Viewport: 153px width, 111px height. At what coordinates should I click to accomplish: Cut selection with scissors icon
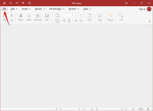tap(12, 15)
